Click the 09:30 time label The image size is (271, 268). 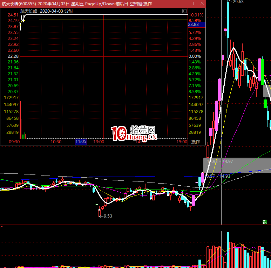tap(14, 142)
